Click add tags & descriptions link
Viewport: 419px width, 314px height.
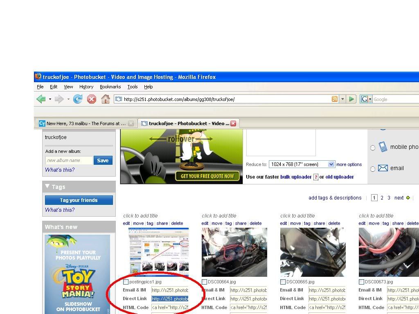pos(335,198)
